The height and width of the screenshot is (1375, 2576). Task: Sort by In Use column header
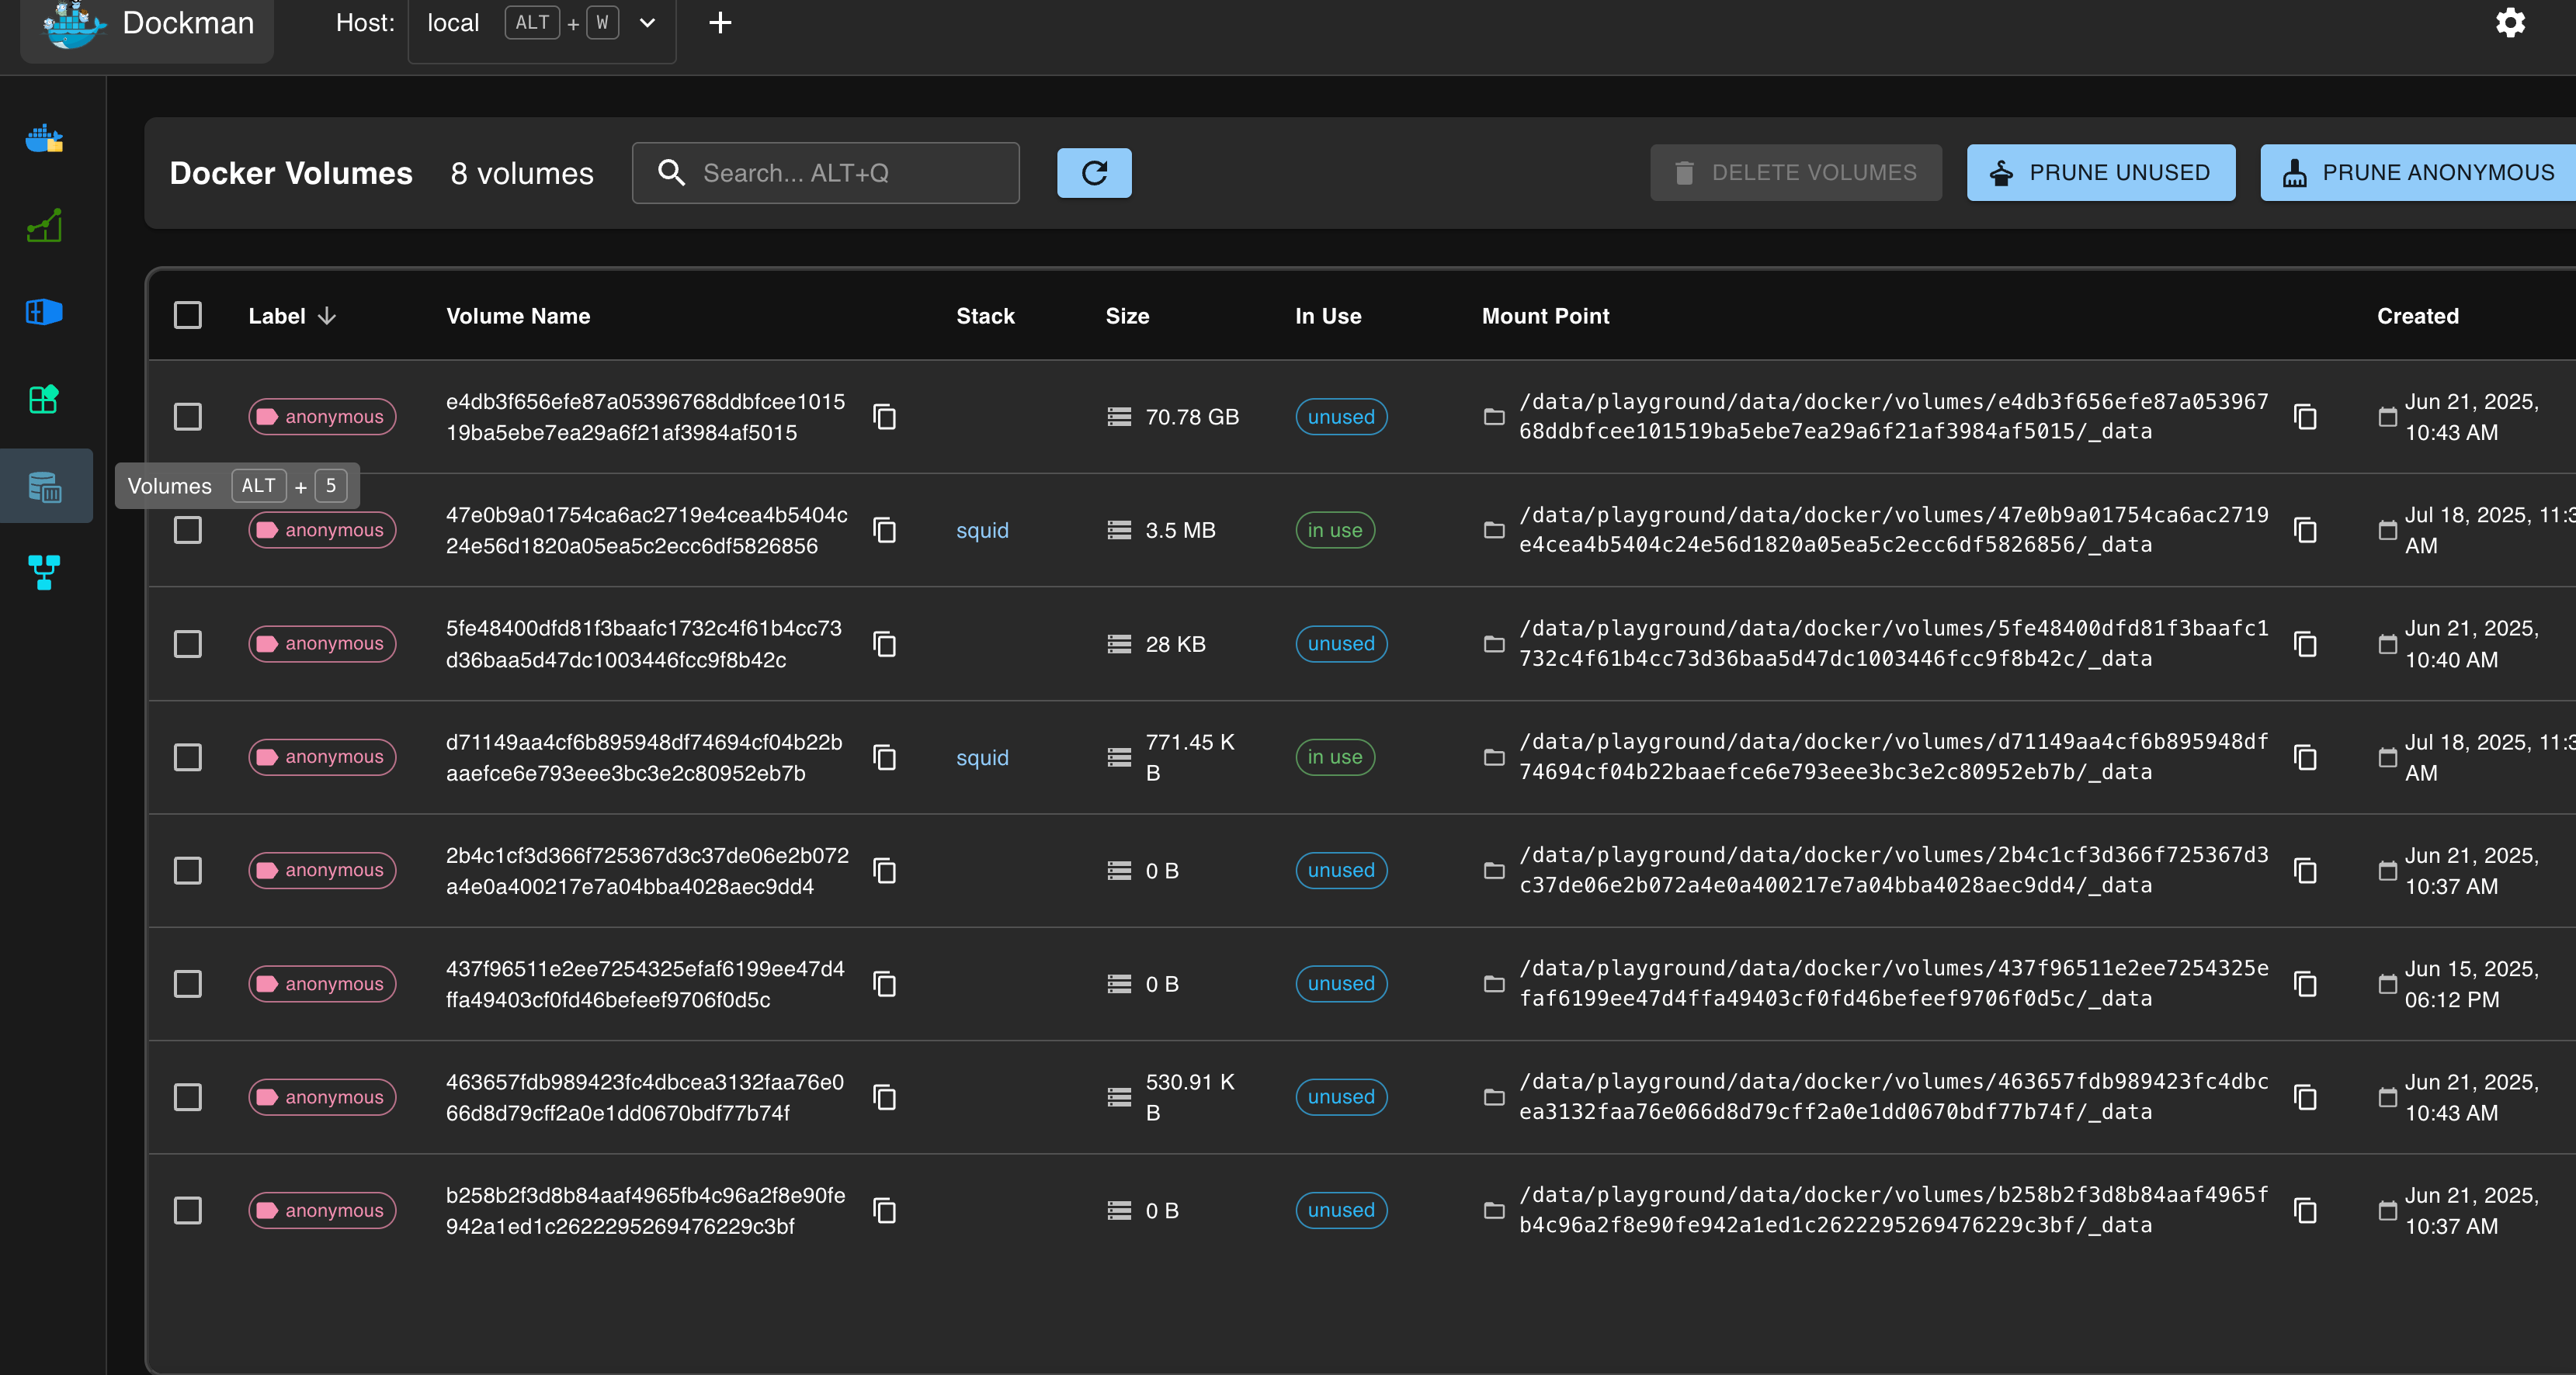coord(1328,316)
